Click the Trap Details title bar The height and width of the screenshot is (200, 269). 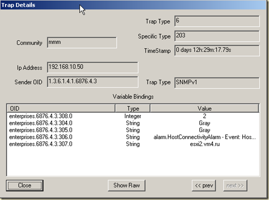pyautogui.click(x=133, y=5)
